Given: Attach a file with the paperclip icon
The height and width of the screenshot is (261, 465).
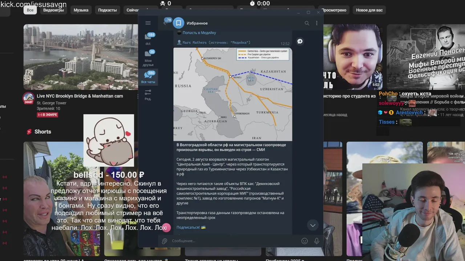Looking at the screenshot, I should point(165,241).
